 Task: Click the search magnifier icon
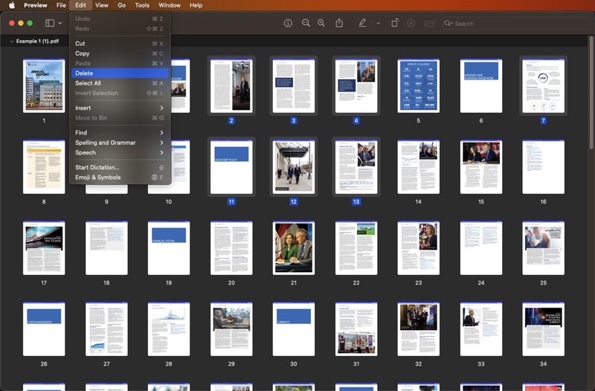point(448,23)
